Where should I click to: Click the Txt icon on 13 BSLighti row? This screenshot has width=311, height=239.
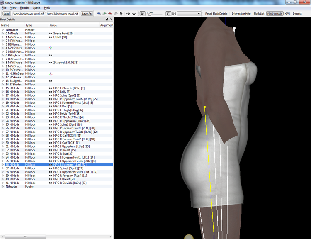(x=51, y=81)
